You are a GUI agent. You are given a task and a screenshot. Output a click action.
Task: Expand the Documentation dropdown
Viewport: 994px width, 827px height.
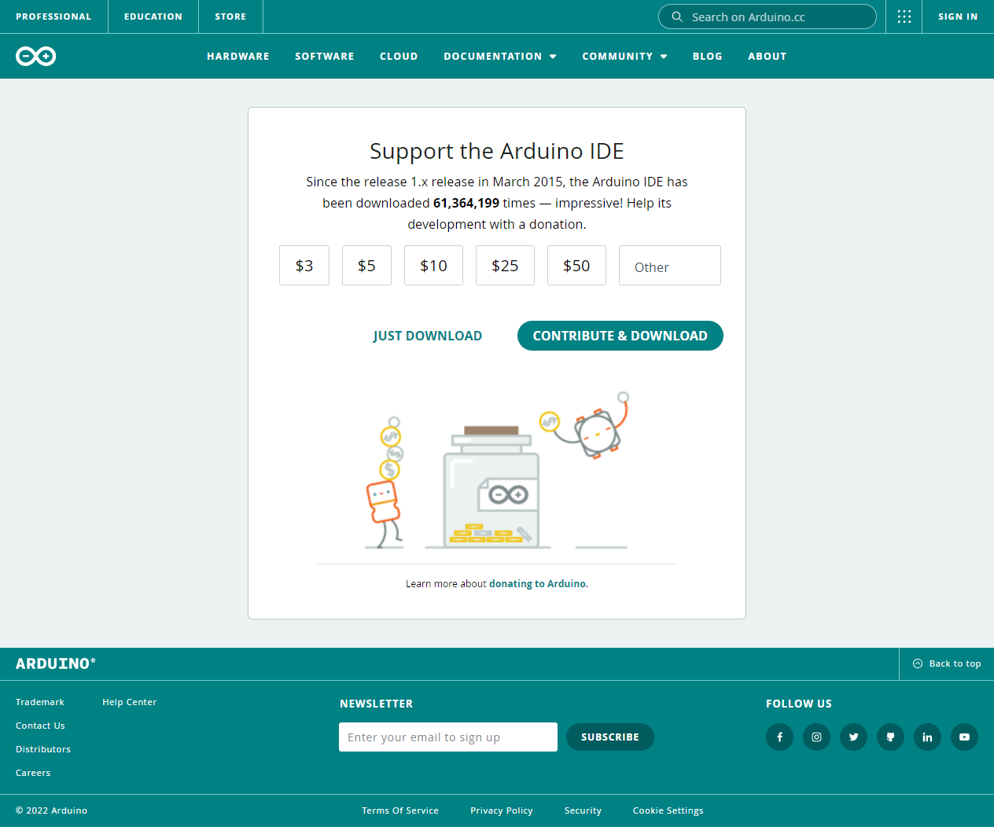[x=499, y=56]
